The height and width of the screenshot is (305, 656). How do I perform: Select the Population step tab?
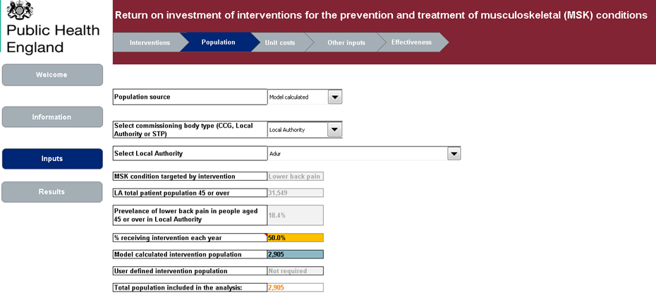click(219, 42)
